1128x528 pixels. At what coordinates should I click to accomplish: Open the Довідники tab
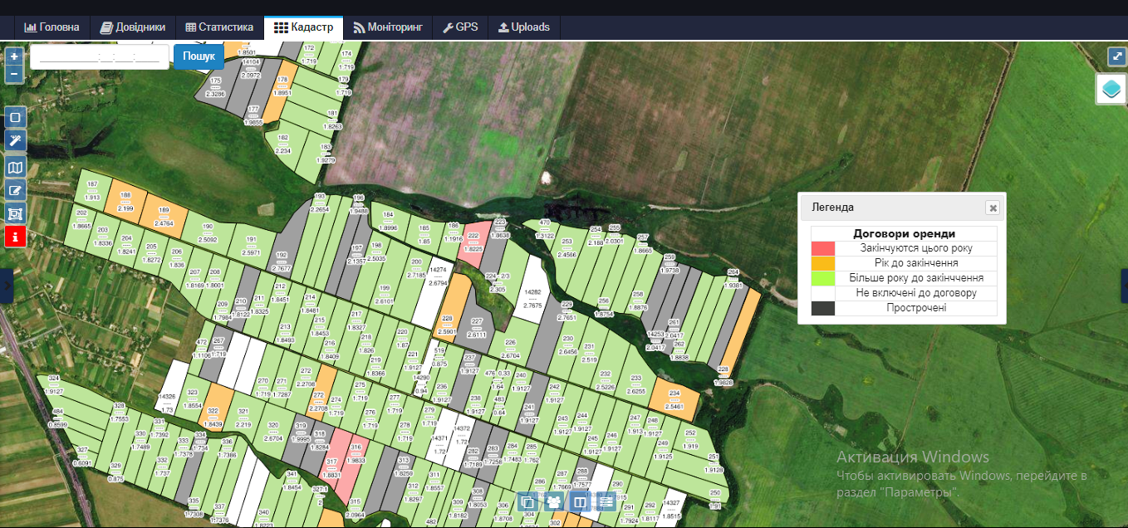click(x=133, y=27)
